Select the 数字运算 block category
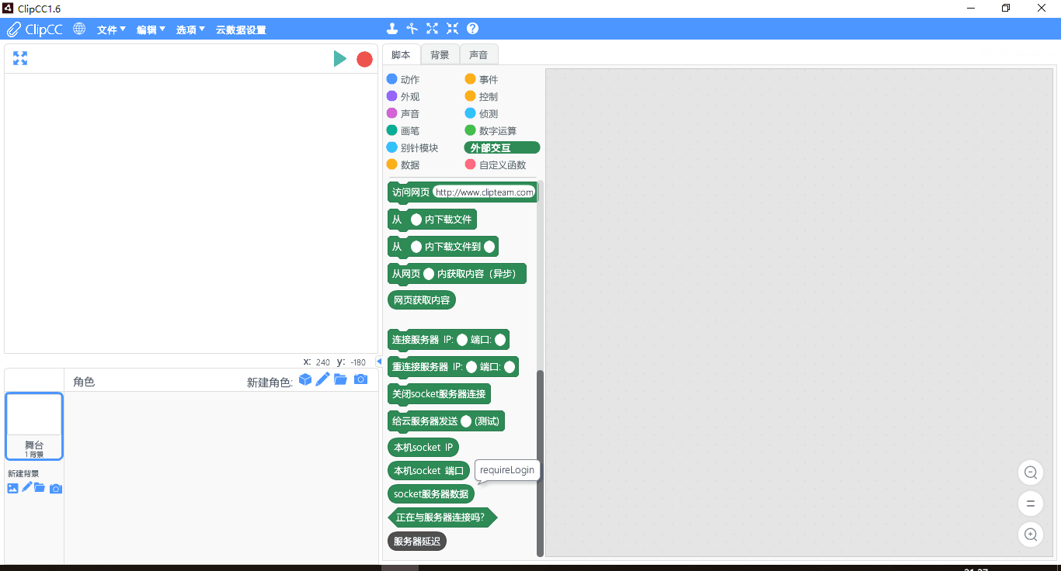The image size is (1061, 571). [491, 130]
